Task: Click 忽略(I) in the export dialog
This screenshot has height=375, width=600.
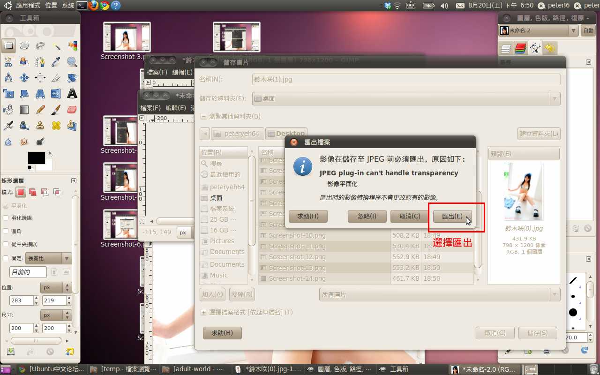Action: click(367, 216)
